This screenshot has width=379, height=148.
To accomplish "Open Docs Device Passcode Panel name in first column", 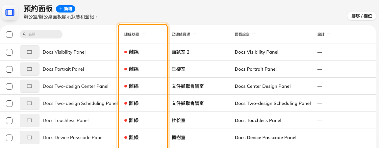I will click(73, 137).
